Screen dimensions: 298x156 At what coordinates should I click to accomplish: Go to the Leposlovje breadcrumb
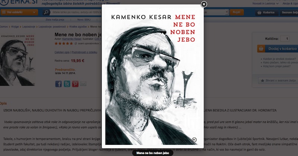coord(29,26)
